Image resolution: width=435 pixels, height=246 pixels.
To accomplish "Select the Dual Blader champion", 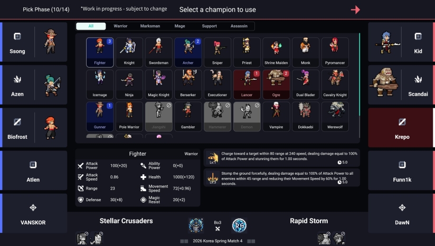I will (x=306, y=84).
